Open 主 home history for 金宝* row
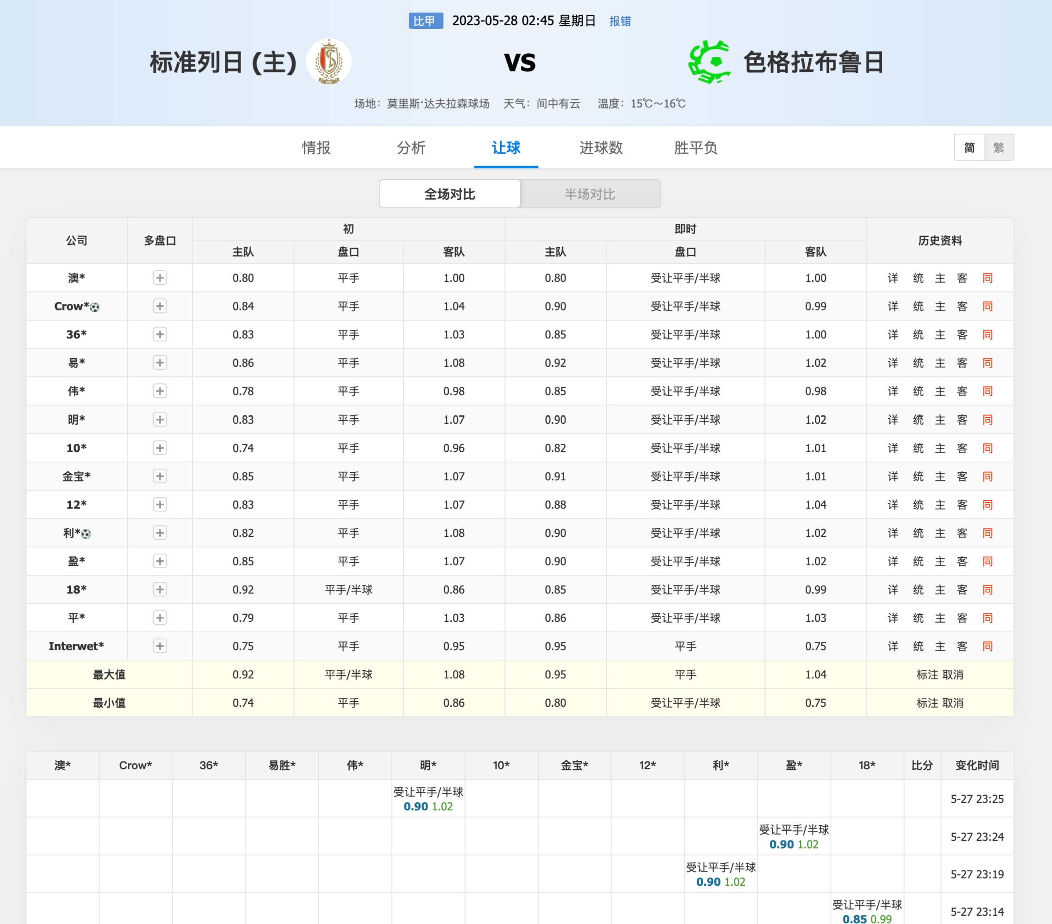Viewport: 1052px width, 924px height. [940, 476]
